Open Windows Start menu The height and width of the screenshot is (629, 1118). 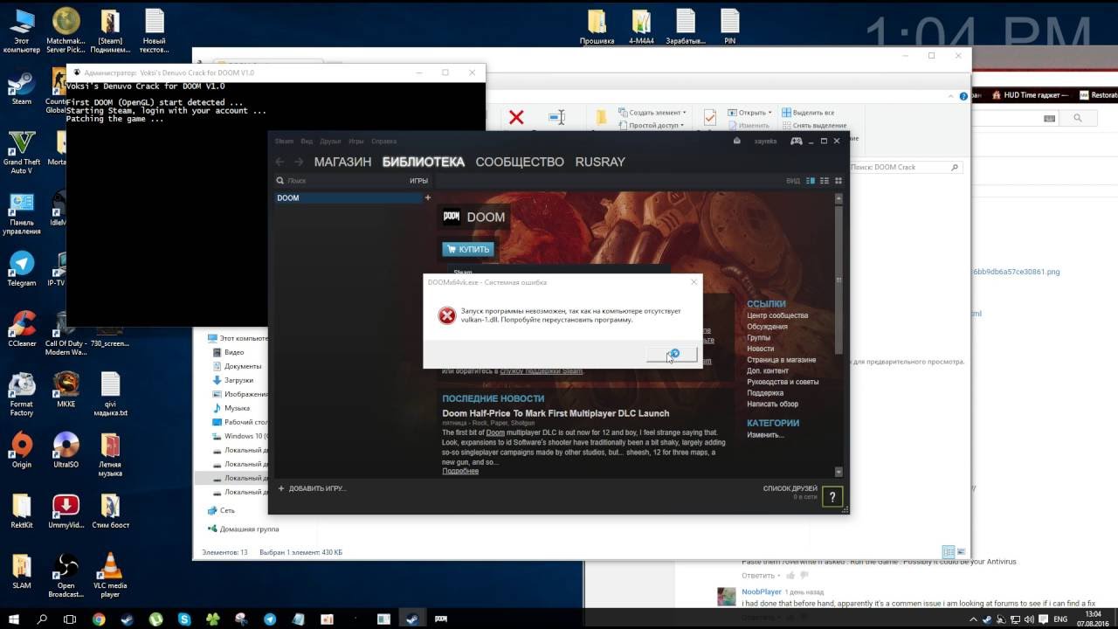pyautogui.click(x=14, y=619)
